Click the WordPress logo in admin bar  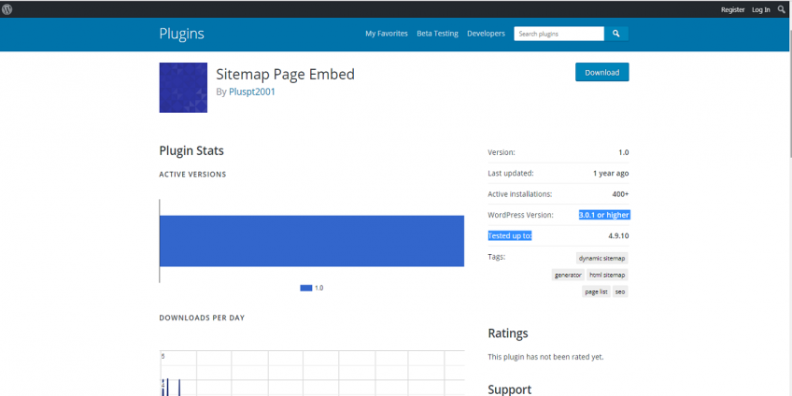(7, 9)
